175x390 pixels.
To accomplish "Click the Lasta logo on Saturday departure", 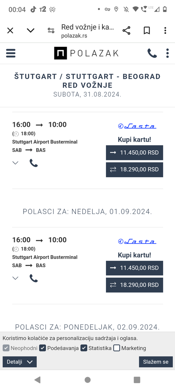I will coord(137,126).
